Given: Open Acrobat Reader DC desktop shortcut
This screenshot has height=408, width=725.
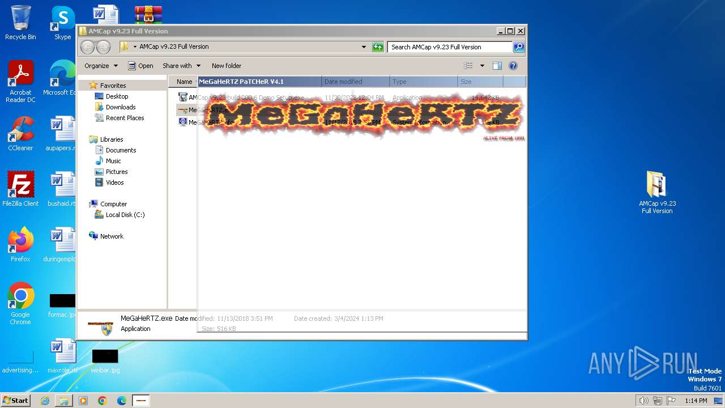Looking at the screenshot, I should pos(20,82).
